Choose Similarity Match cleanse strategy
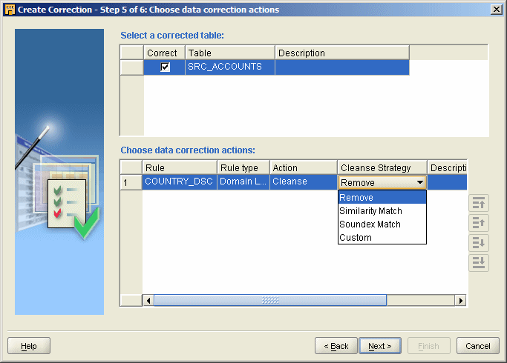The image size is (507, 363). tap(382, 210)
